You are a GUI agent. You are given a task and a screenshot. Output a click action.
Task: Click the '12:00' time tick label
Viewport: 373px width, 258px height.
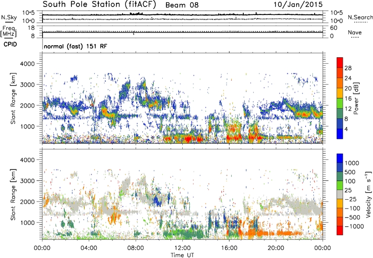(x=182, y=248)
